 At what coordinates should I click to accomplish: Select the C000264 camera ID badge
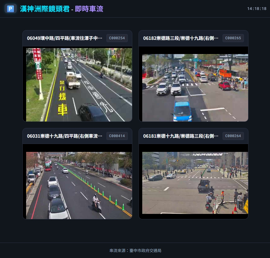[233, 136]
